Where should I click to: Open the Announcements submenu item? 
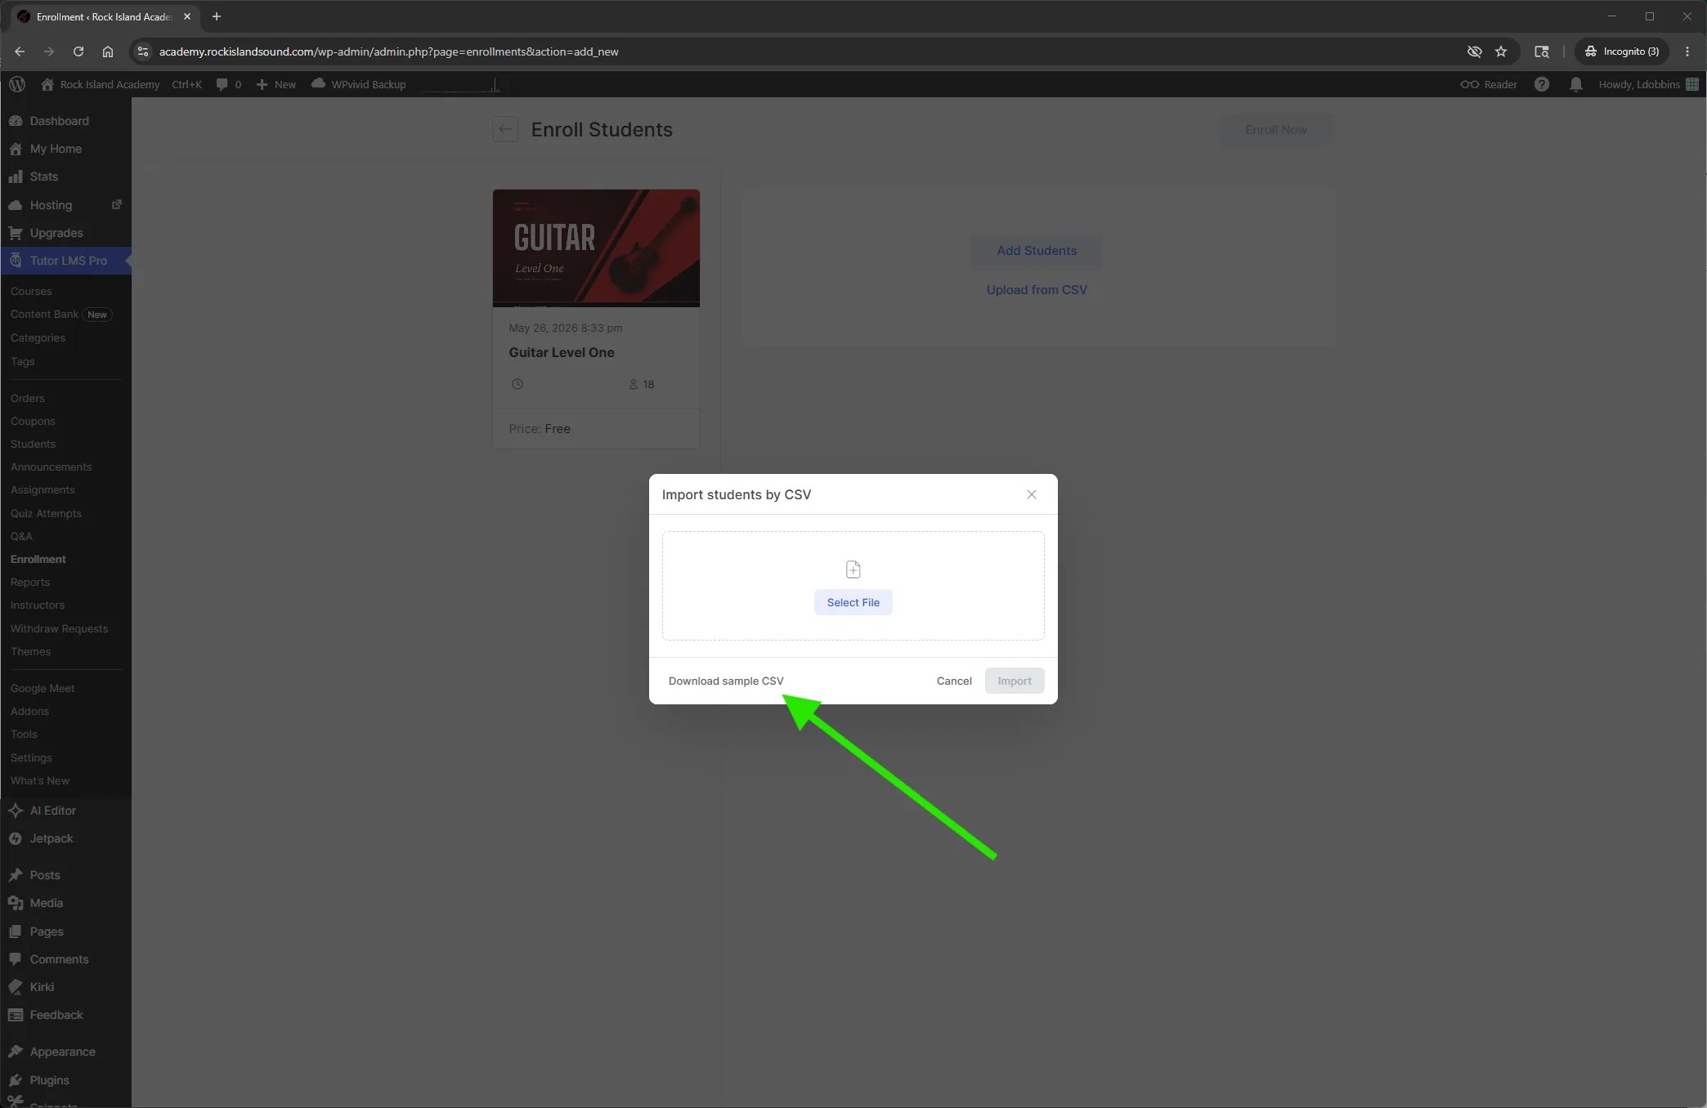[51, 467]
